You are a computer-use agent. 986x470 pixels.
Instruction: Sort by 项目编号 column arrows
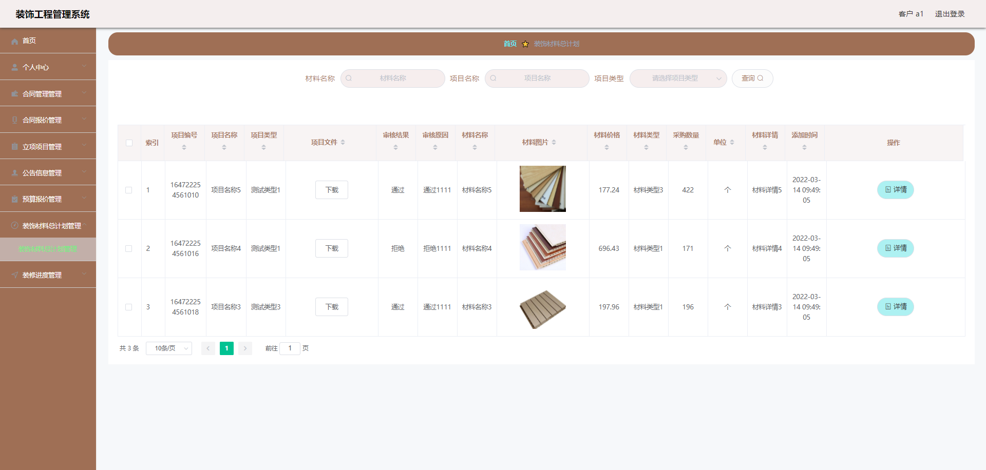[x=184, y=147]
